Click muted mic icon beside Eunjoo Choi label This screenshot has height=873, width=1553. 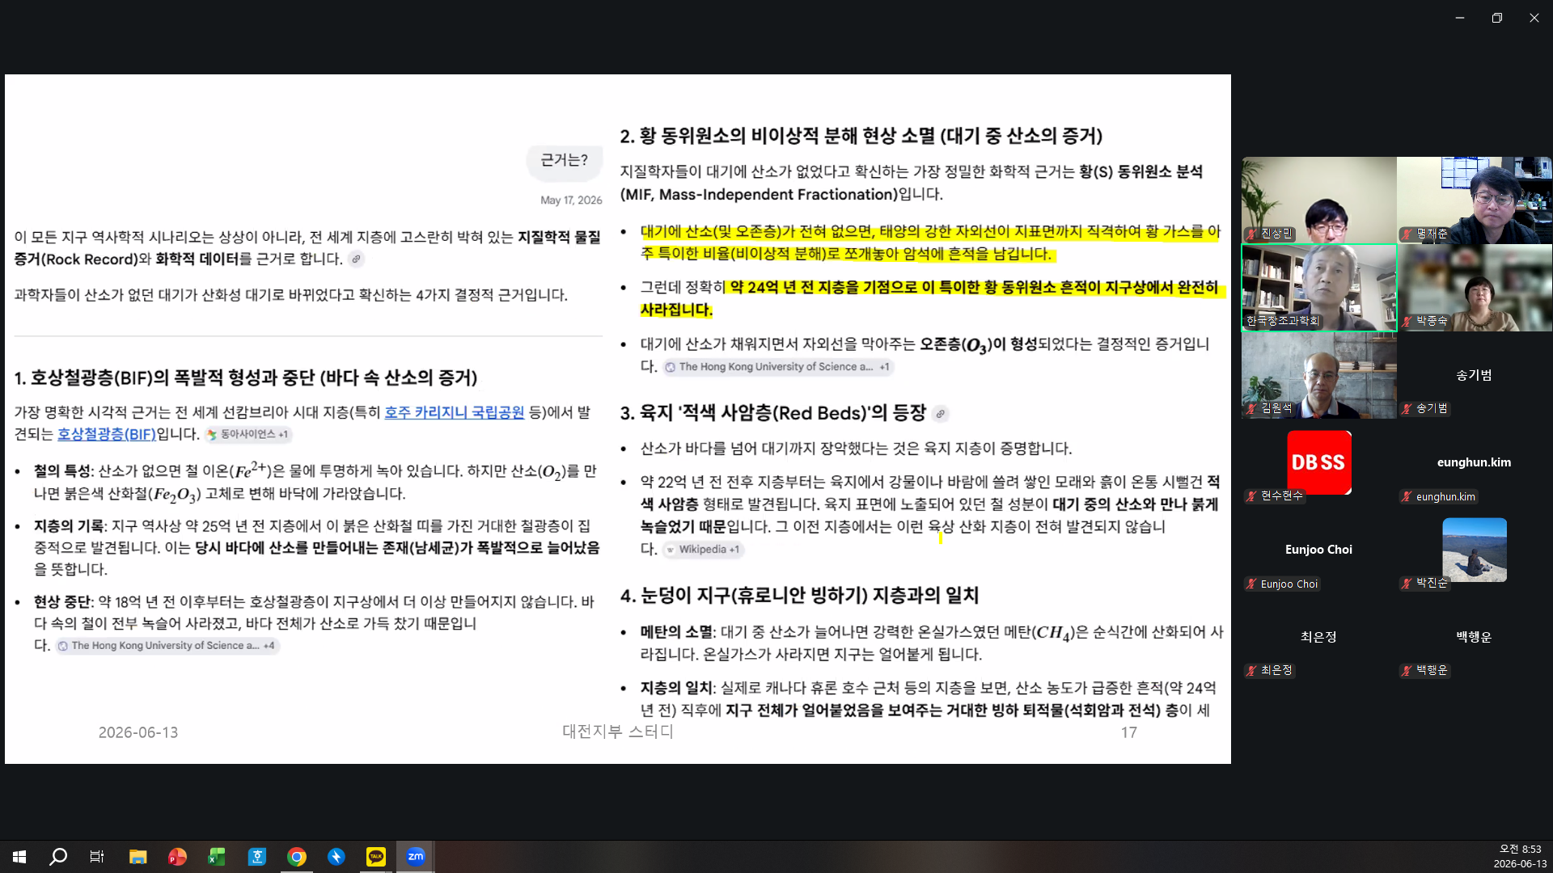(1252, 584)
